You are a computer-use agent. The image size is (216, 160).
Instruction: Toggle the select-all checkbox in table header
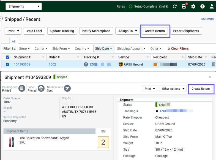8,57
